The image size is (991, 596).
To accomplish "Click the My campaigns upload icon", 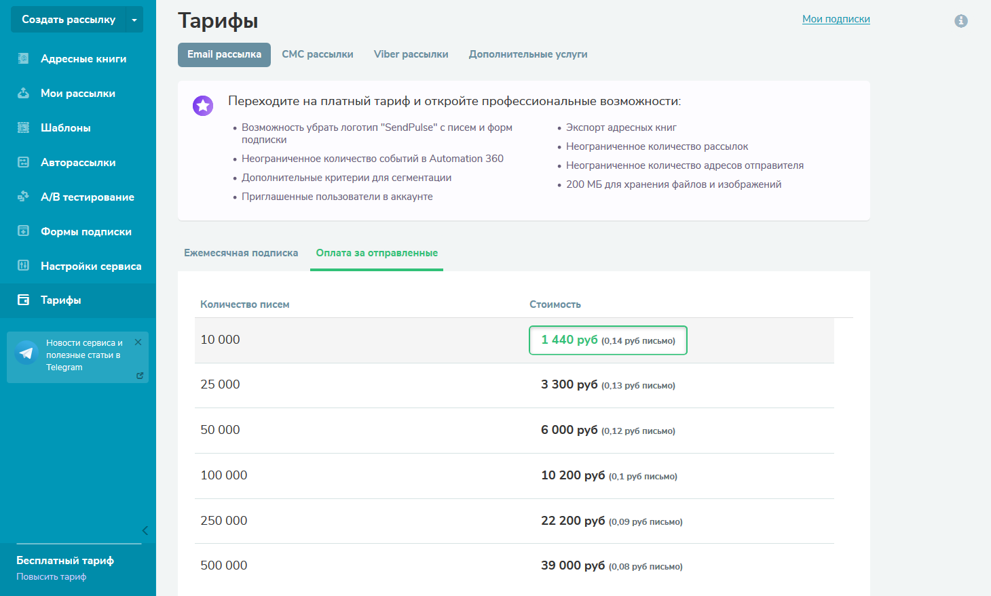I will tap(23, 93).
